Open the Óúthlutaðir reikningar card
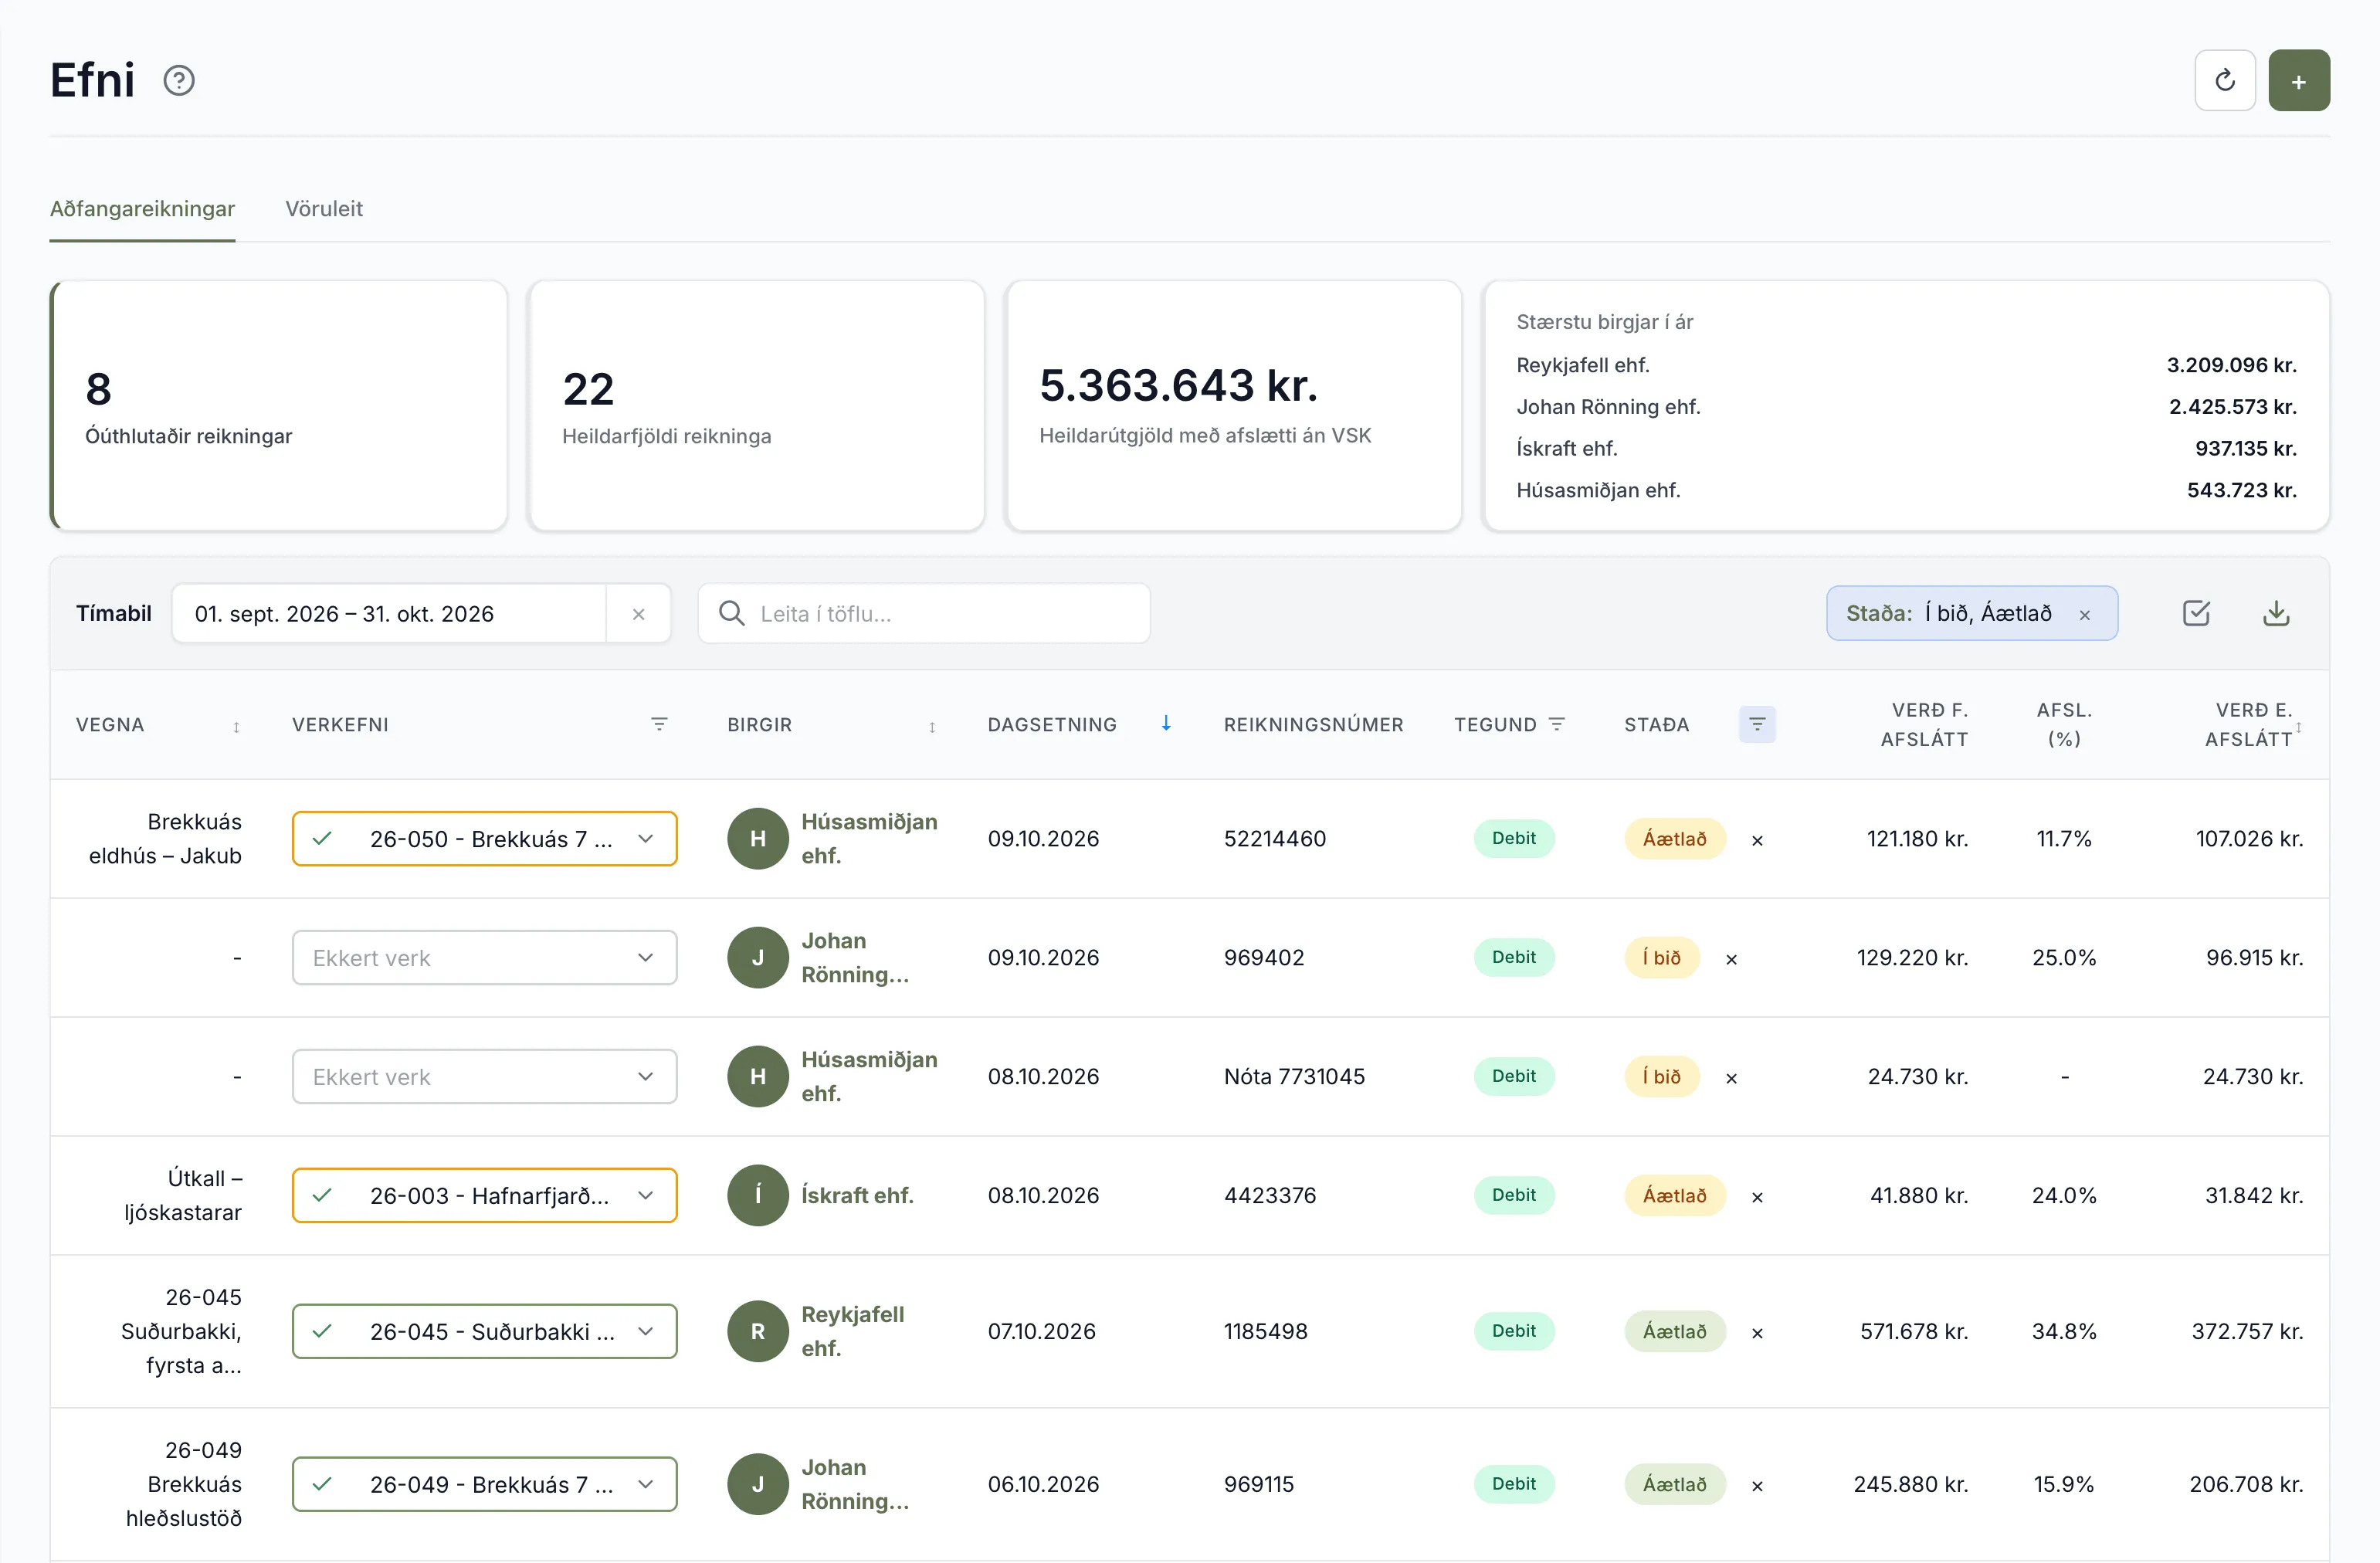This screenshot has width=2380, height=1563. tap(279, 406)
